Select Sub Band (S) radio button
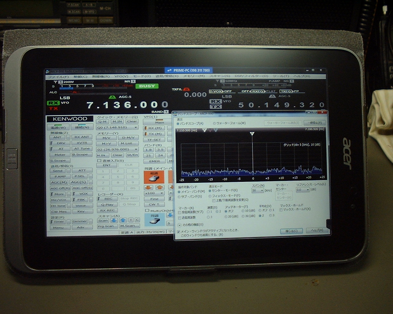 (179, 197)
